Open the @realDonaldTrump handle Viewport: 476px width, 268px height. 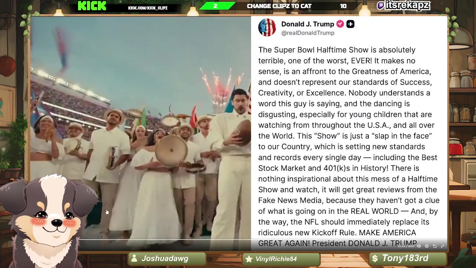(308, 33)
